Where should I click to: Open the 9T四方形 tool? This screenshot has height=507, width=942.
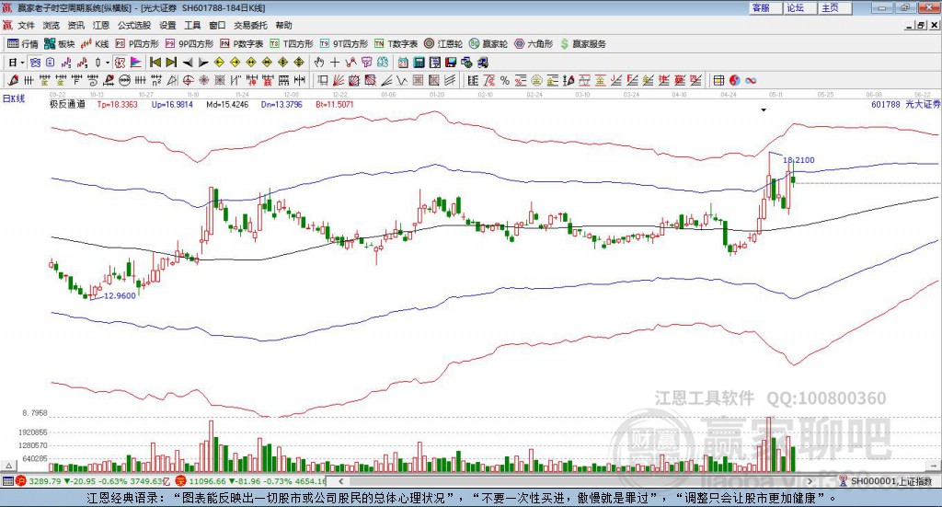(344, 44)
